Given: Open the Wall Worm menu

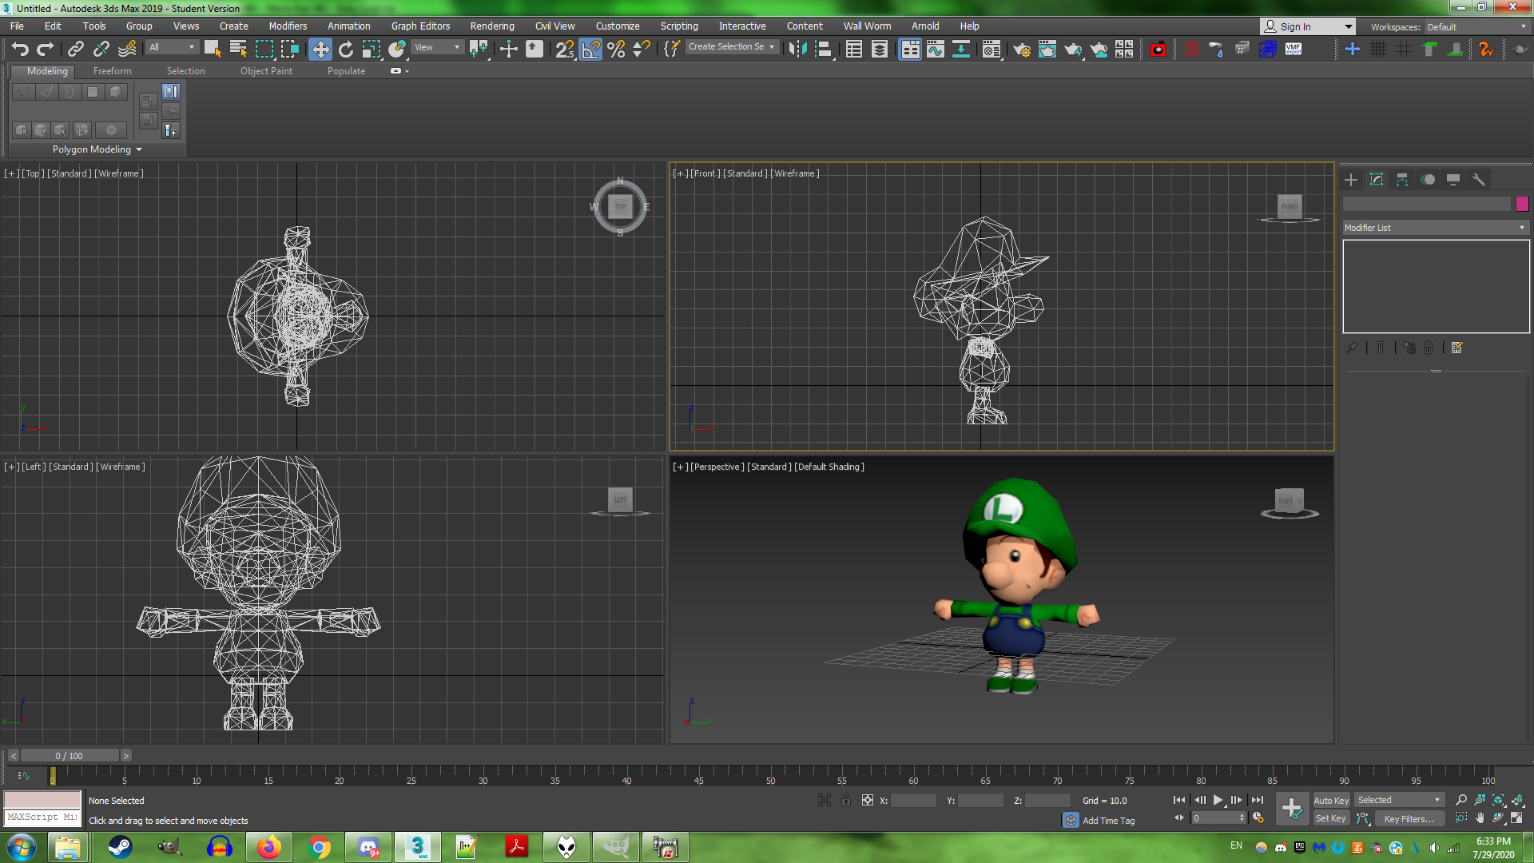Looking at the screenshot, I should point(867,26).
